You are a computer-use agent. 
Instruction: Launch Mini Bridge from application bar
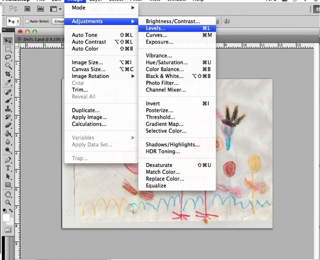tap(41, 9)
